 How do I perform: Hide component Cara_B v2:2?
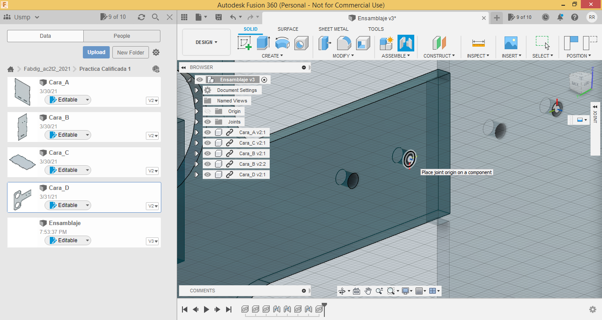click(x=208, y=164)
